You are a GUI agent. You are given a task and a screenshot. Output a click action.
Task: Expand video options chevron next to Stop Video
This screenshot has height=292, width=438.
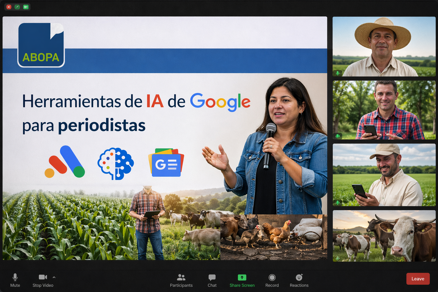[54, 277]
